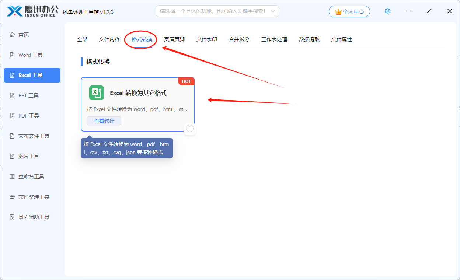Click the 重命名工具 list icon
This screenshot has width=460, height=280.
pyautogui.click(x=12, y=176)
